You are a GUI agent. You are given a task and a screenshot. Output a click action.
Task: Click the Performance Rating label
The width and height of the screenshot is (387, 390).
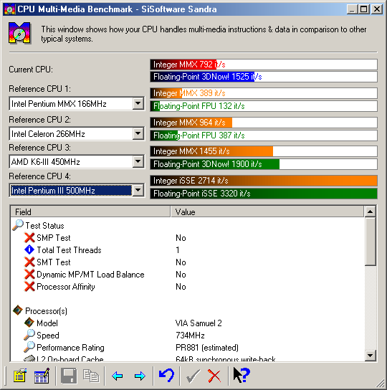[70, 348]
